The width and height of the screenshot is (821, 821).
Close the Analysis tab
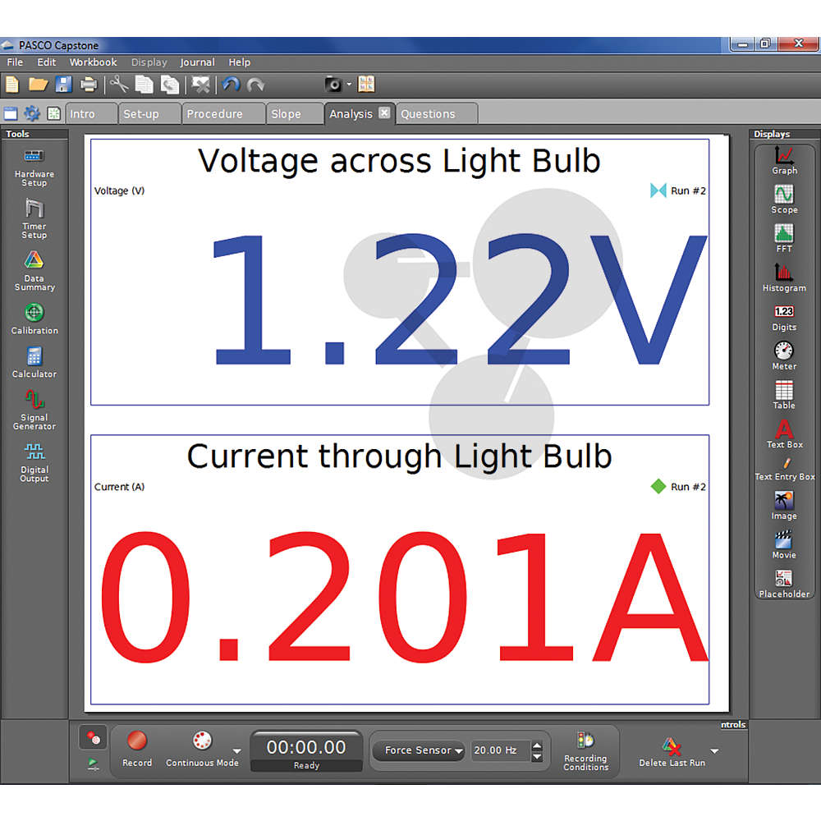coord(384,112)
